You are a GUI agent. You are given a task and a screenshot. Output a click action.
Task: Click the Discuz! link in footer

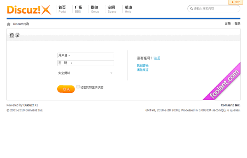click(x=28, y=105)
